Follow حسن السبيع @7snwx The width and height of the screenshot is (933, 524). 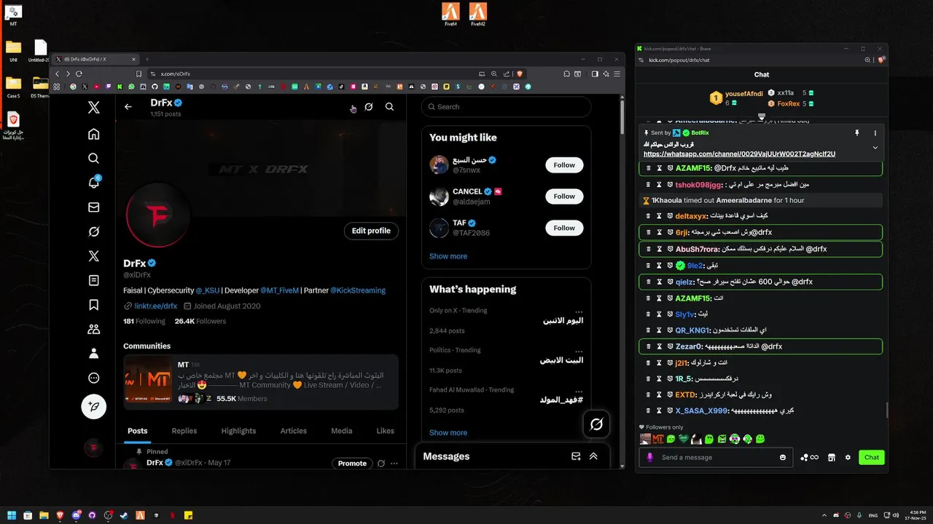coord(564,165)
